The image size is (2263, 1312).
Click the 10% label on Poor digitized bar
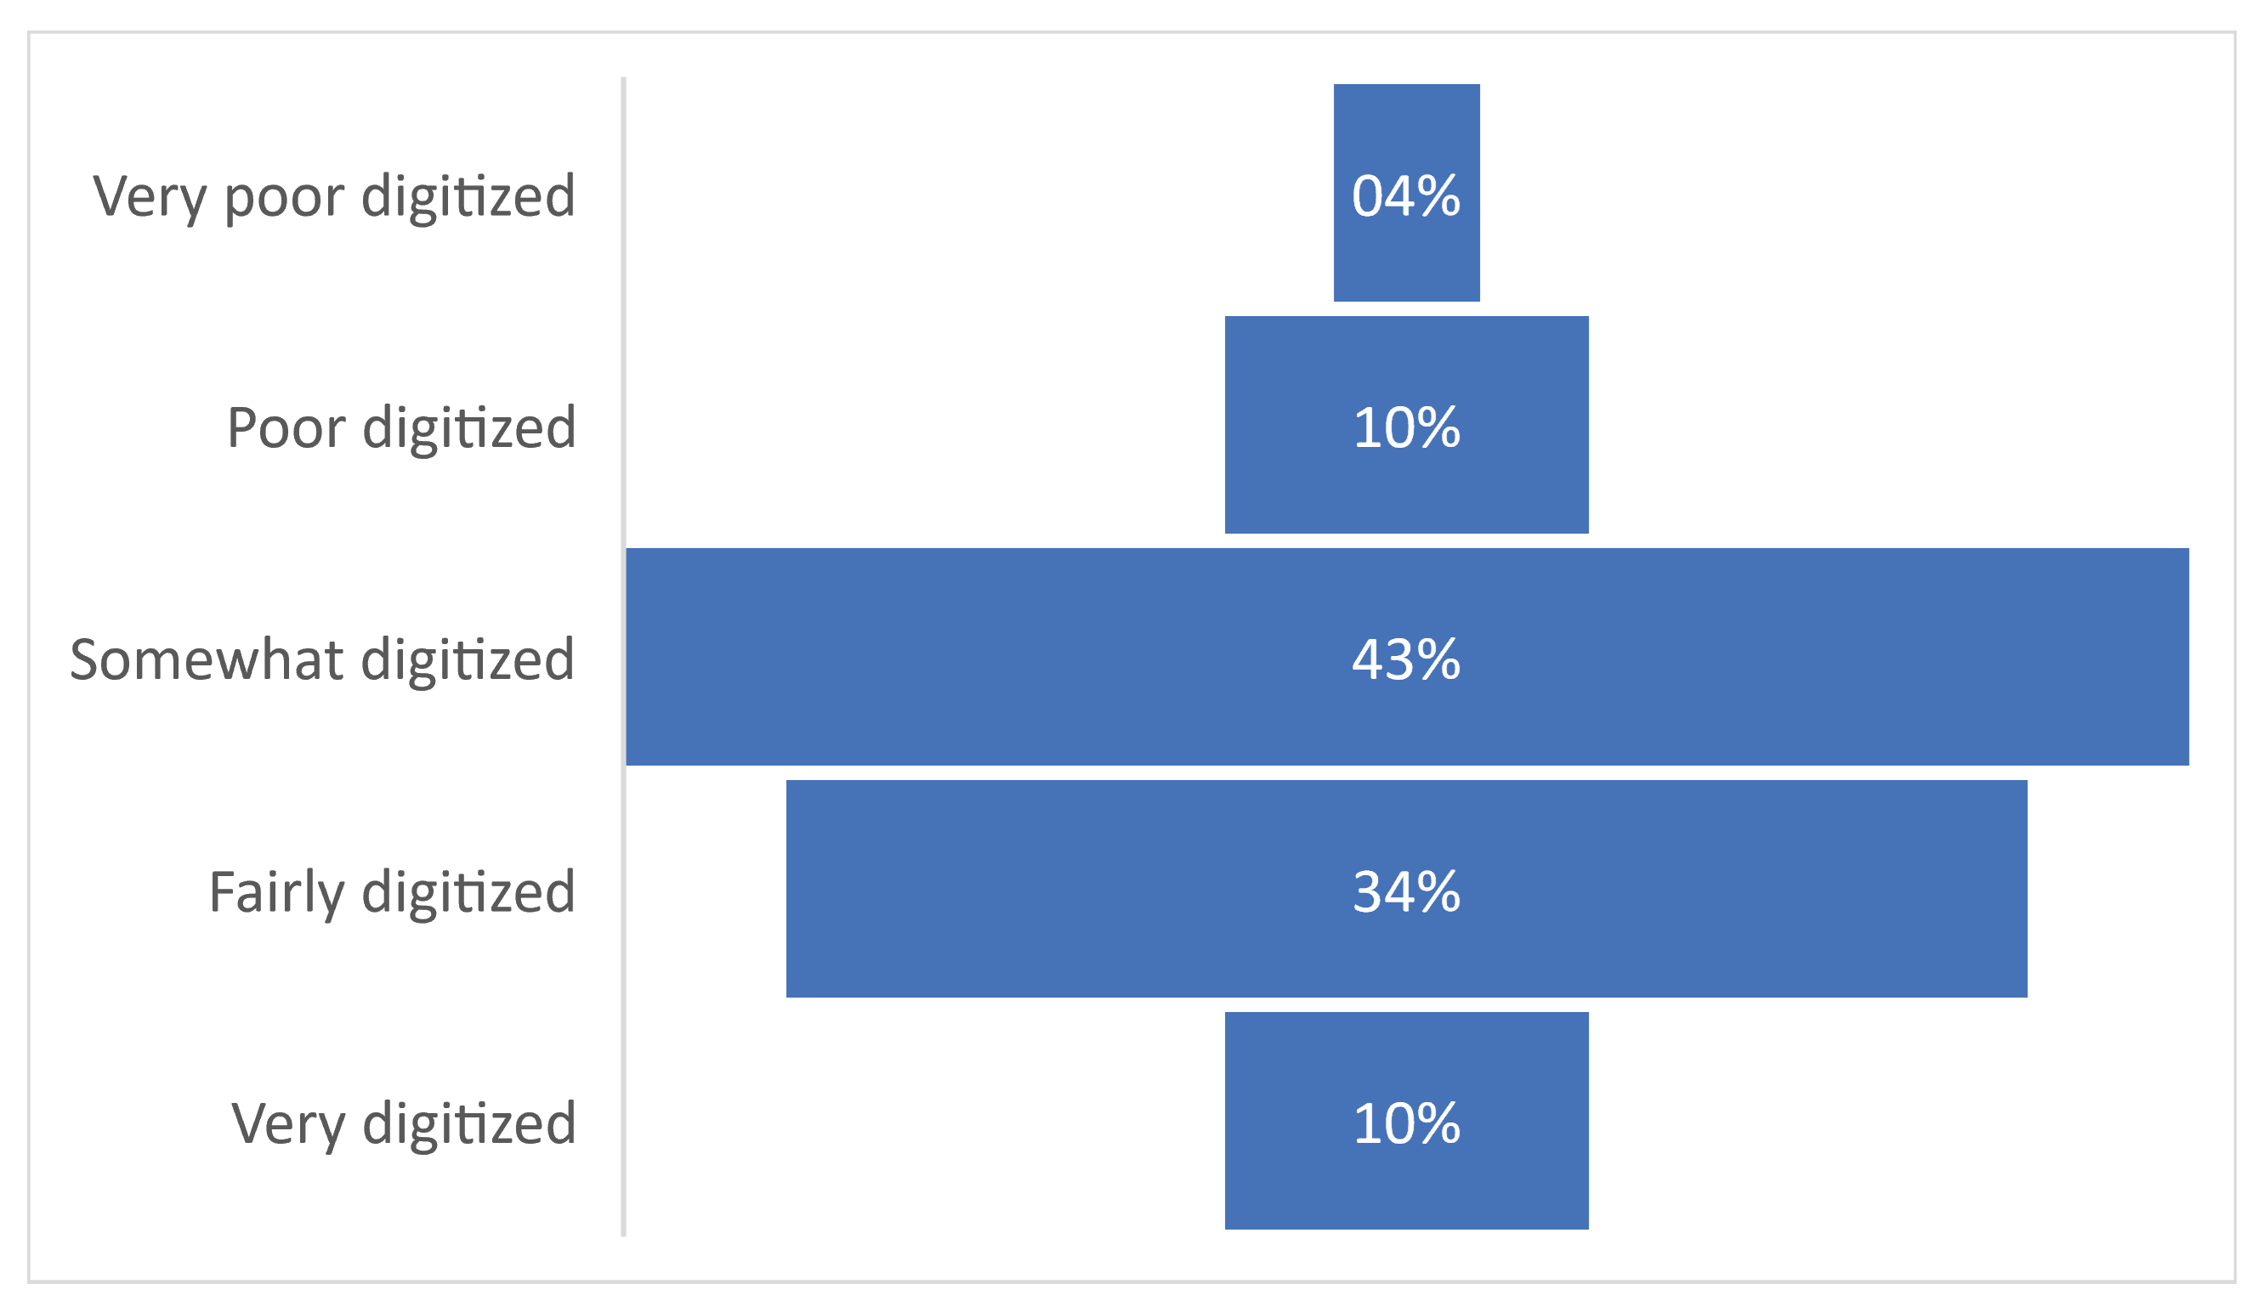tap(1406, 427)
